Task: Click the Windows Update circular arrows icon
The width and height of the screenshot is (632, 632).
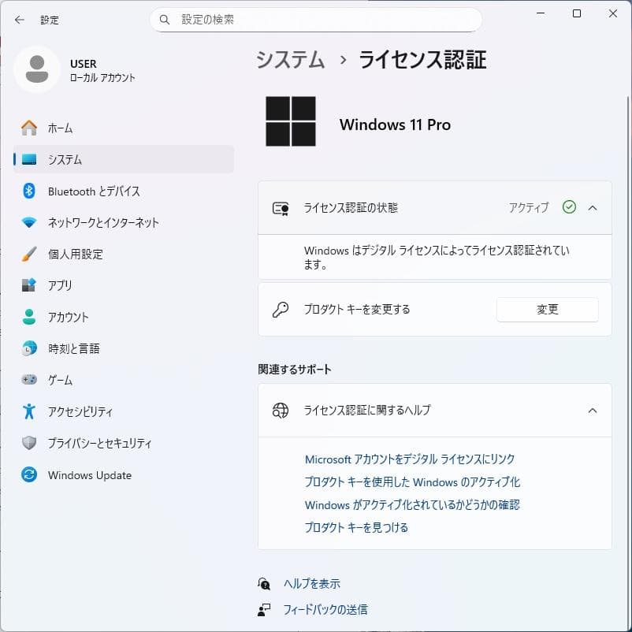Action: tap(28, 475)
